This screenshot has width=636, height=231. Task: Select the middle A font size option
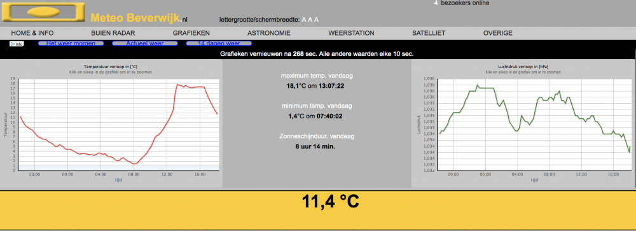310,20
